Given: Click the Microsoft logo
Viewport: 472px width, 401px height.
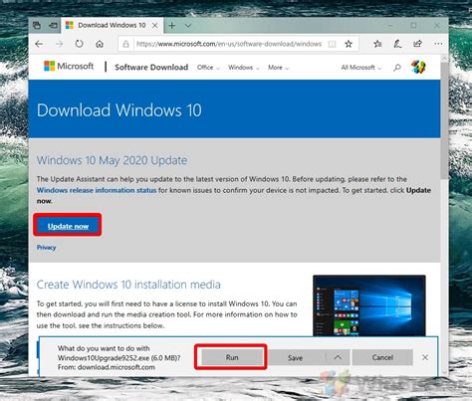Looking at the screenshot, I should click(69, 66).
